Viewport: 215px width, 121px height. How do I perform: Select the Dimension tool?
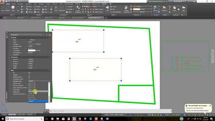[x=62, y=8]
